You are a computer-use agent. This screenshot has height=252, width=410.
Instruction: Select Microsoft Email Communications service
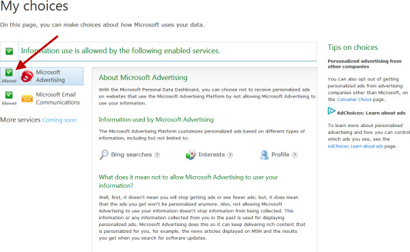click(58, 98)
